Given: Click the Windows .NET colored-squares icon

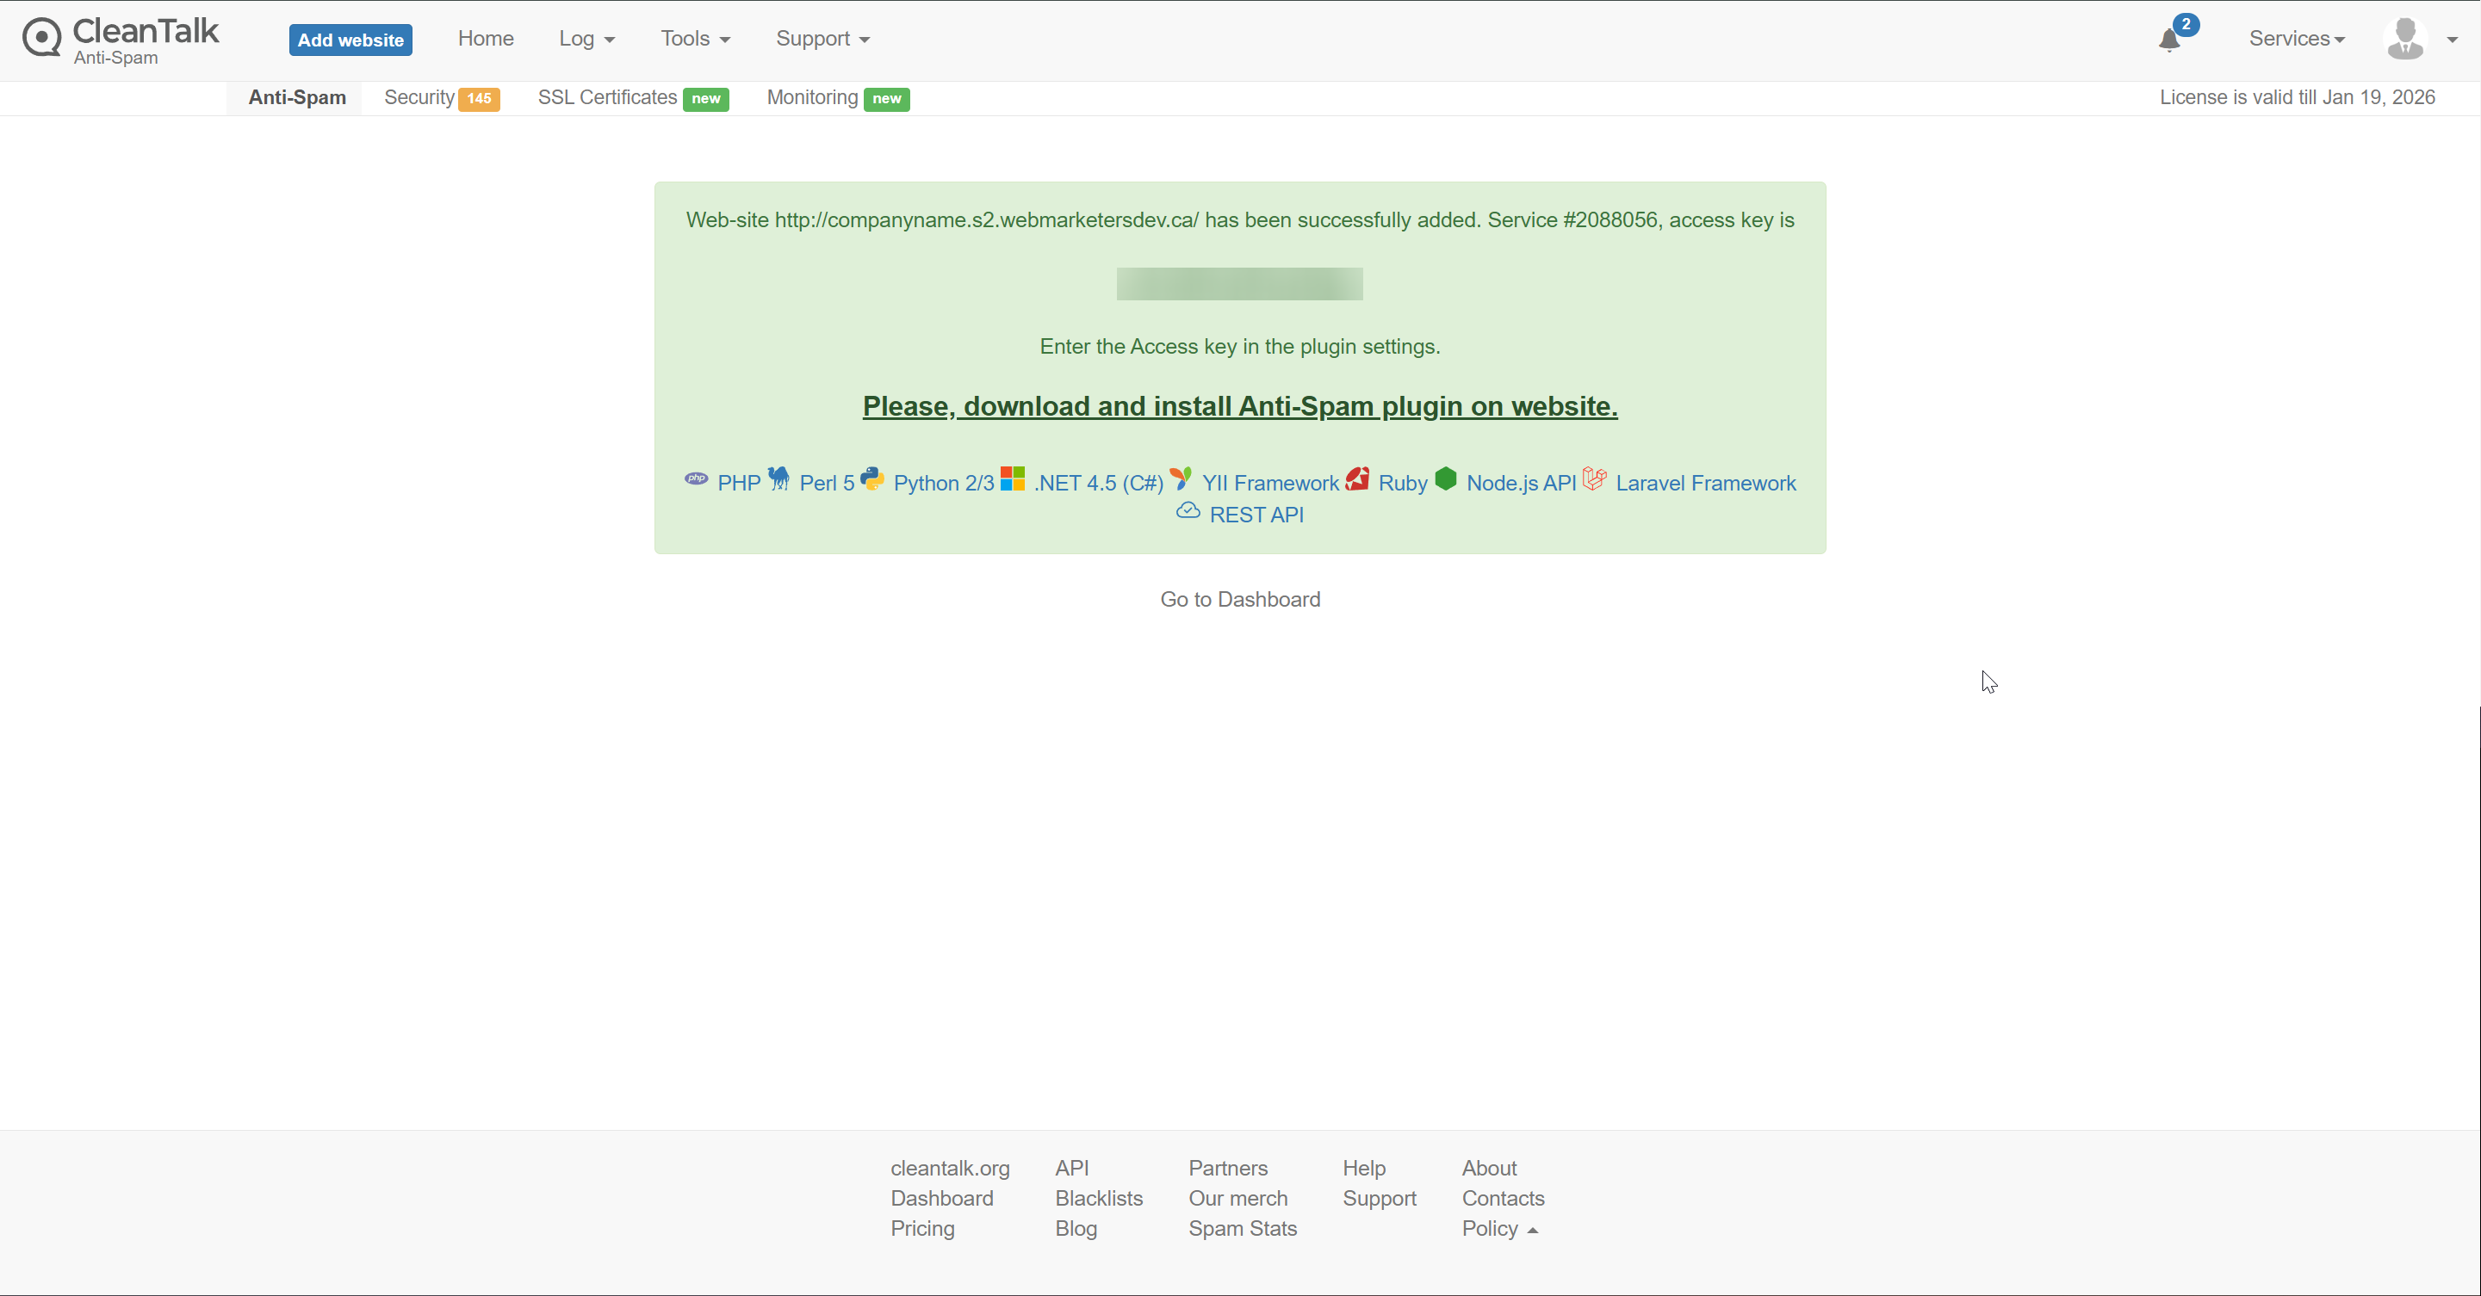Looking at the screenshot, I should click(x=1012, y=479).
